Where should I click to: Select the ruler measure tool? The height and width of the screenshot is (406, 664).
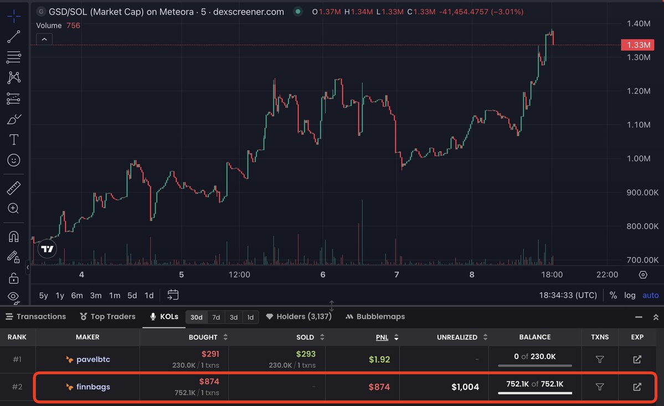(x=13, y=188)
